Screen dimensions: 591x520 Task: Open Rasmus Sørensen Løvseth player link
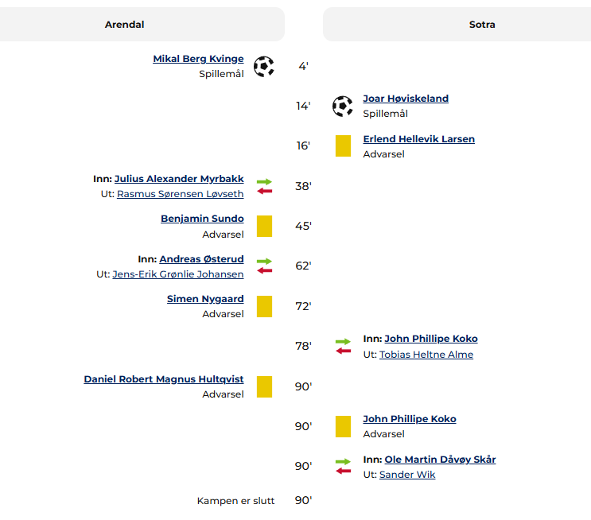click(181, 194)
